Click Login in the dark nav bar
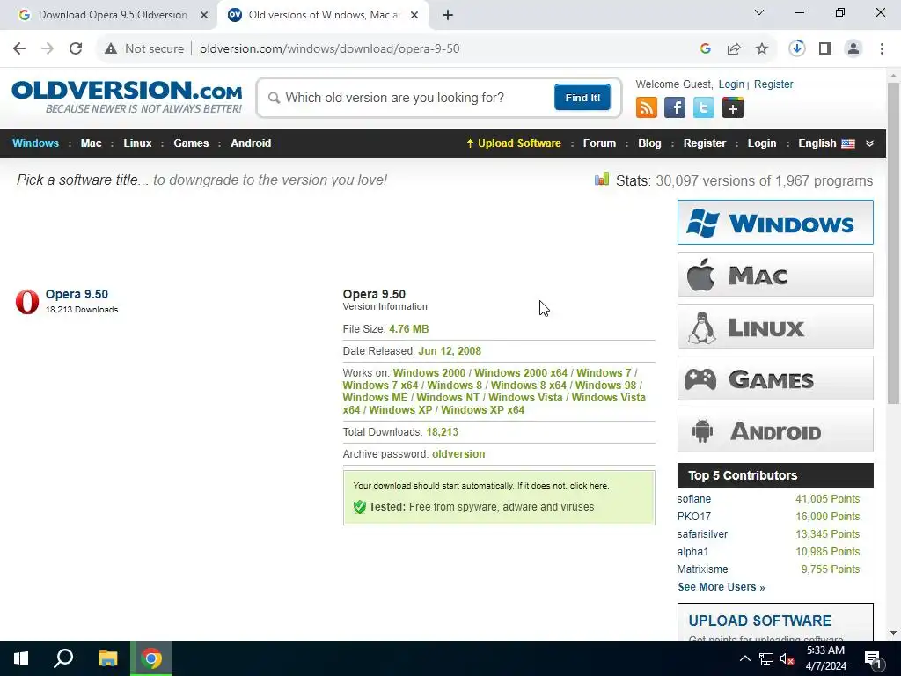Screen dimensions: 901x676 click(762, 143)
